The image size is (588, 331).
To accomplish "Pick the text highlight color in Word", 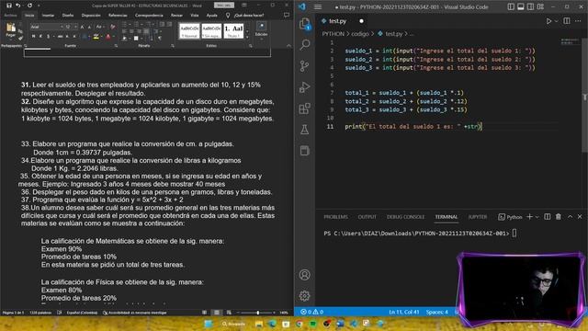I will [96, 37].
